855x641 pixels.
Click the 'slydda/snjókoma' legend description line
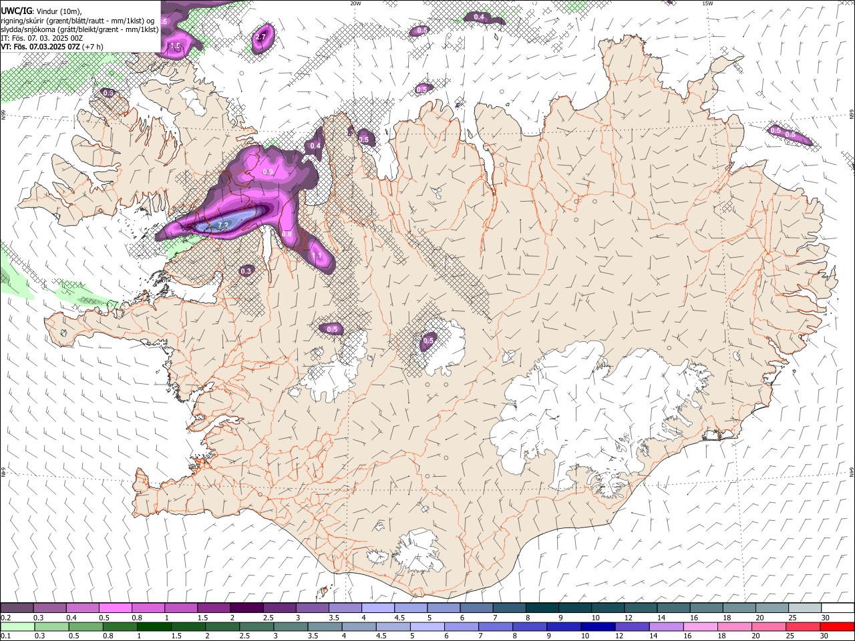pos(79,29)
